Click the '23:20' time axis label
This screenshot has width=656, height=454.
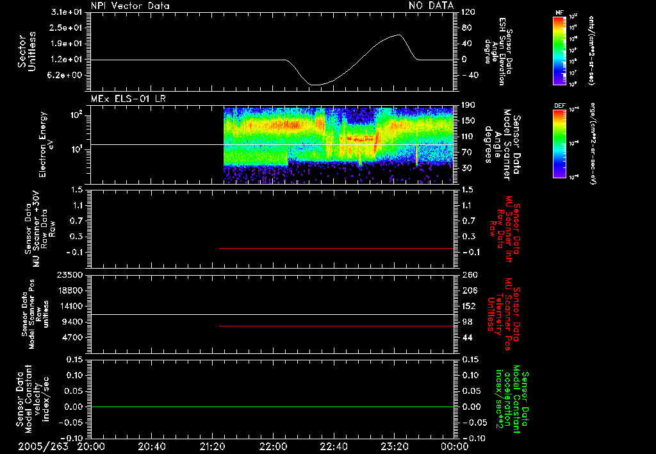point(394,446)
